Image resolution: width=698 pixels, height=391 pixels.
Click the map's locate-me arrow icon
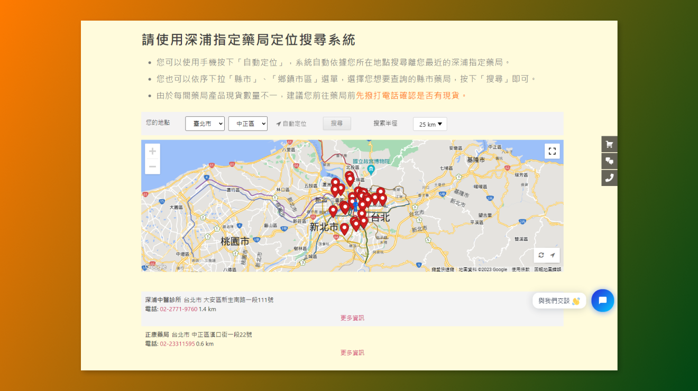[x=553, y=255]
